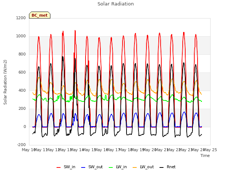Viewport: 232px width, 174px height.
Task: Click the Solar Radiation chart title
Action: 116,4
